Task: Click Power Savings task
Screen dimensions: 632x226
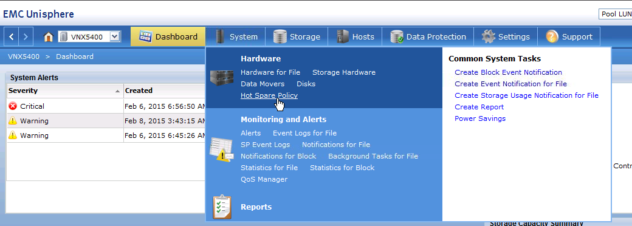Action: coord(480,118)
